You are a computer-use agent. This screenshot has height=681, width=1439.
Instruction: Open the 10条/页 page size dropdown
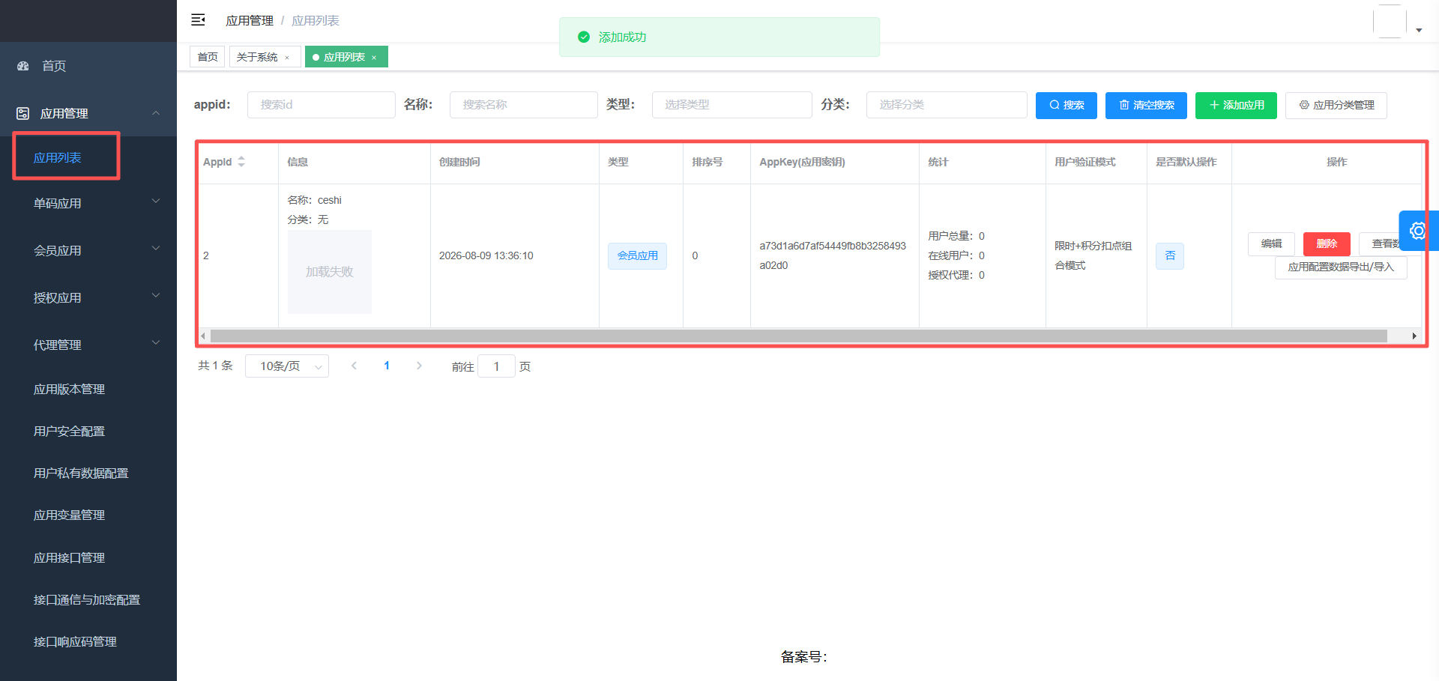coord(287,366)
